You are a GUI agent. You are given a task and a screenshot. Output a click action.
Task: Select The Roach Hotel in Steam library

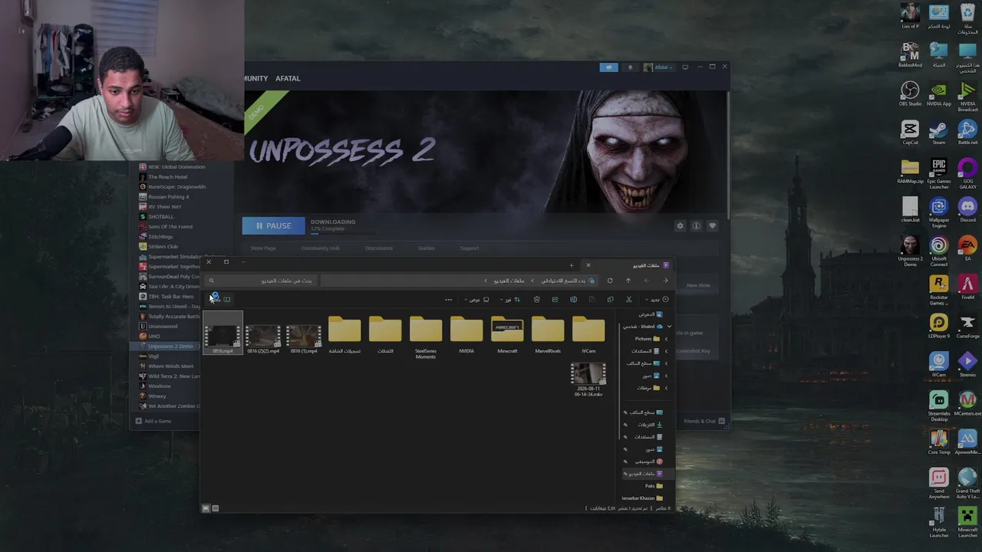pyautogui.click(x=167, y=177)
